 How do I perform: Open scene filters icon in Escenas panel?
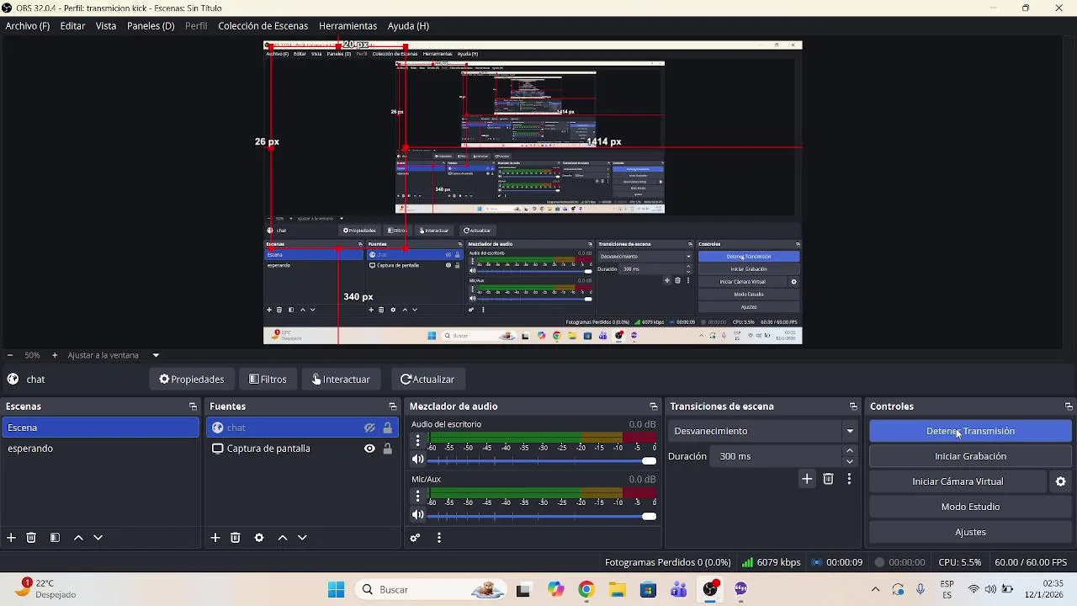pos(55,538)
